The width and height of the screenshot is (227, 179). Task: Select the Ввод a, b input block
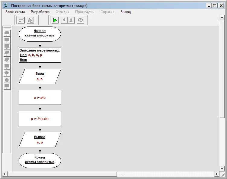point(40,76)
